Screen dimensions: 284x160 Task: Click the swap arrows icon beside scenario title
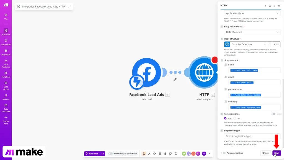[x=70, y=7]
